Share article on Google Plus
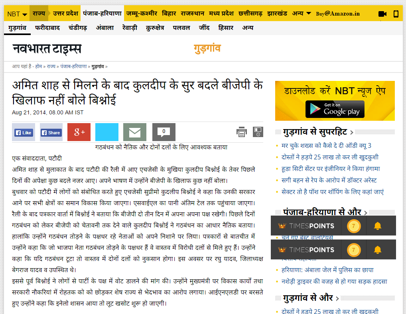This screenshot has height=314, width=406. coord(79,132)
